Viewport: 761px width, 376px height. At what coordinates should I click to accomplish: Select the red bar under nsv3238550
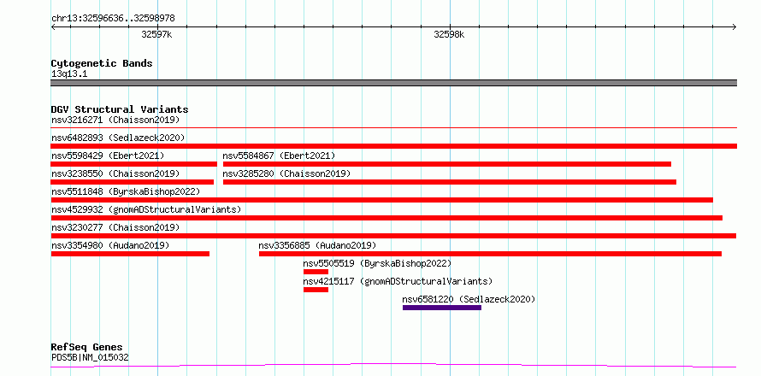[133, 182]
